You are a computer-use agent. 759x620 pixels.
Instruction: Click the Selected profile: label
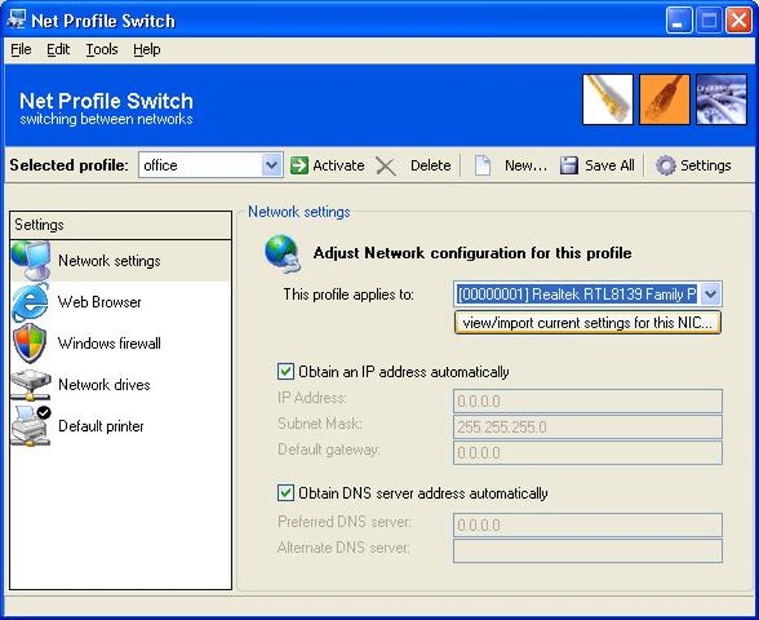coord(68,165)
